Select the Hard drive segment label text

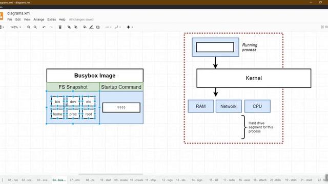[261, 127]
